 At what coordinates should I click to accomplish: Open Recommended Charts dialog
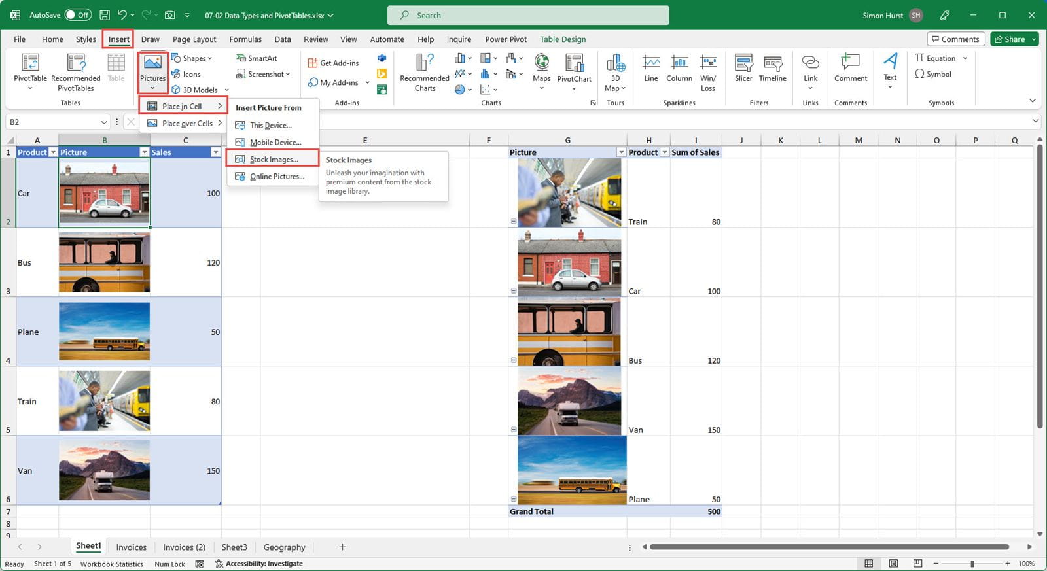point(425,72)
